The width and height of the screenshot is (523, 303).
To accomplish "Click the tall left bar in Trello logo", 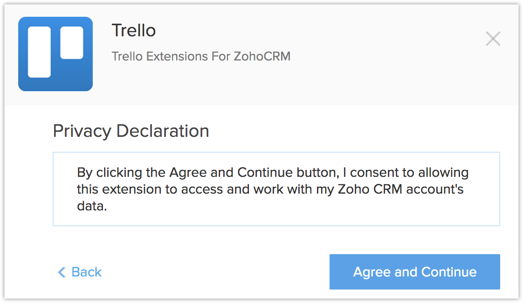I will [x=39, y=52].
